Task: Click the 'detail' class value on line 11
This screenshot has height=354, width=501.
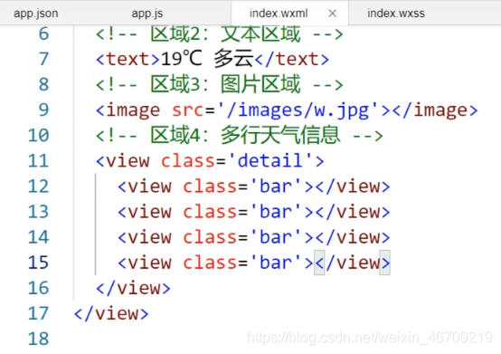Action: coord(270,160)
